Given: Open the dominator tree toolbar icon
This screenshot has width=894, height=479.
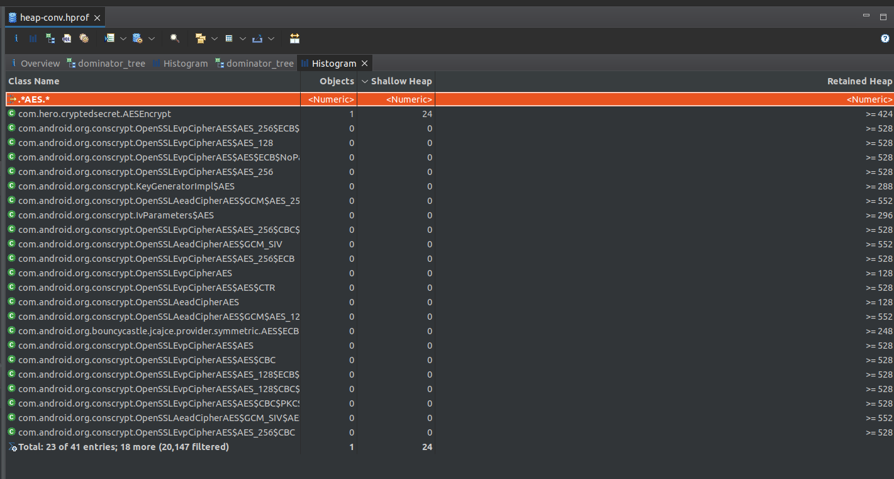Looking at the screenshot, I should tap(50, 38).
